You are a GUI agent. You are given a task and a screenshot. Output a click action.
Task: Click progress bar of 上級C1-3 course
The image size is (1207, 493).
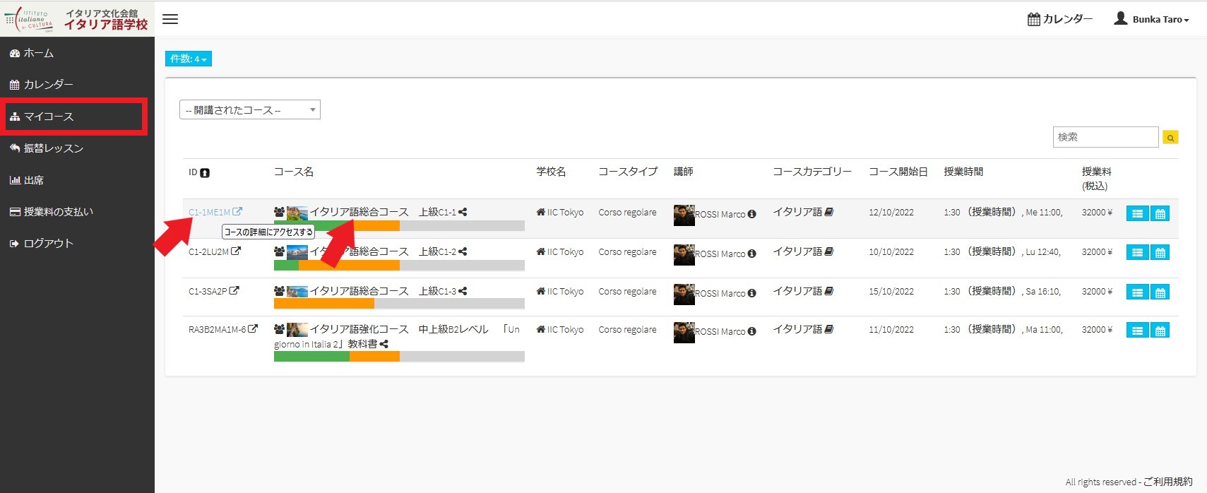point(398,304)
